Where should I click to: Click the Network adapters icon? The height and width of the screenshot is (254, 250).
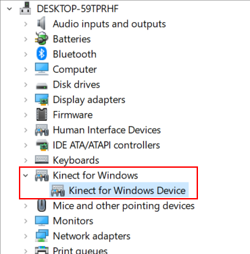pos(42,236)
